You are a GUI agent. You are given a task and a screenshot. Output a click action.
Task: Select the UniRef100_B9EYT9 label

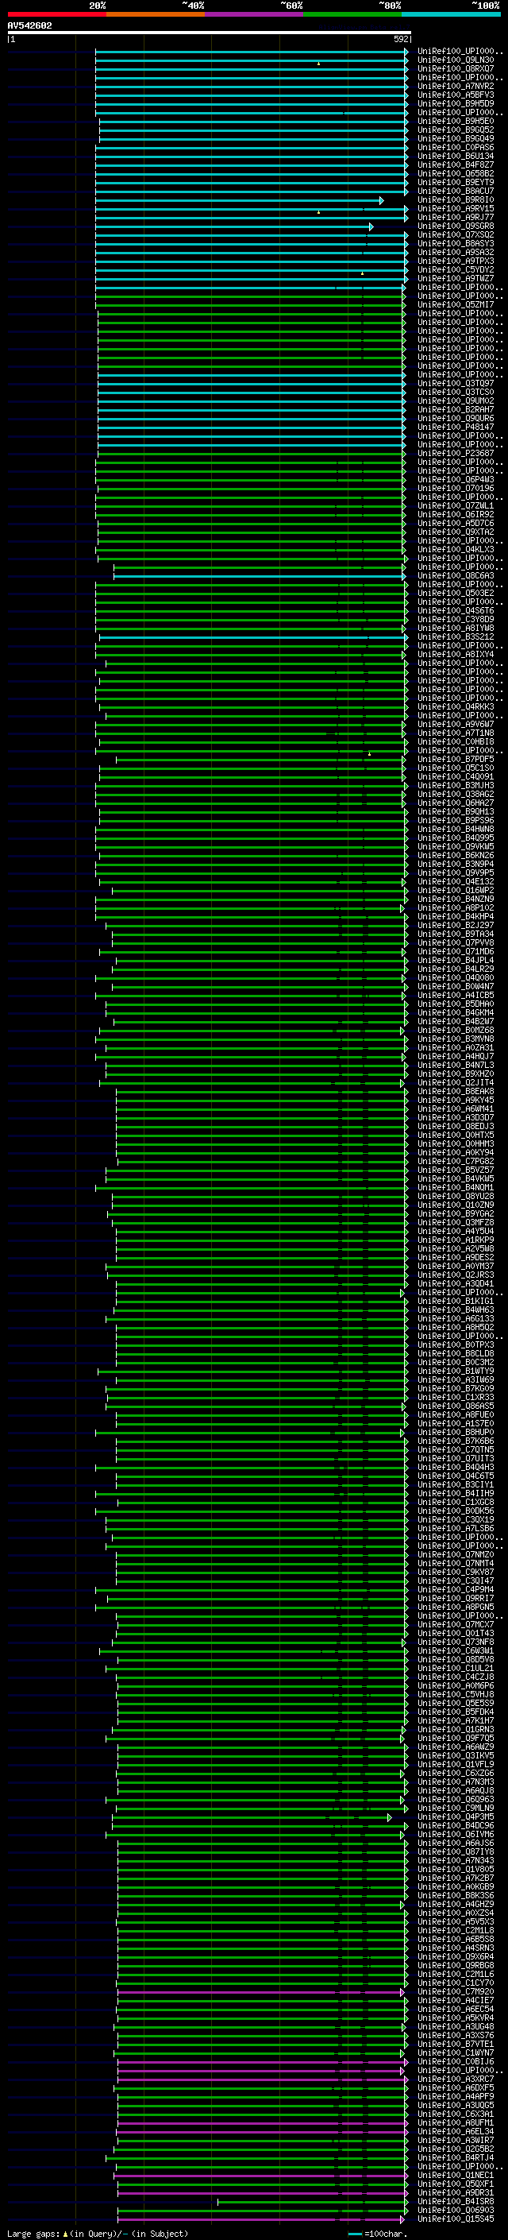tap(456, 183)
